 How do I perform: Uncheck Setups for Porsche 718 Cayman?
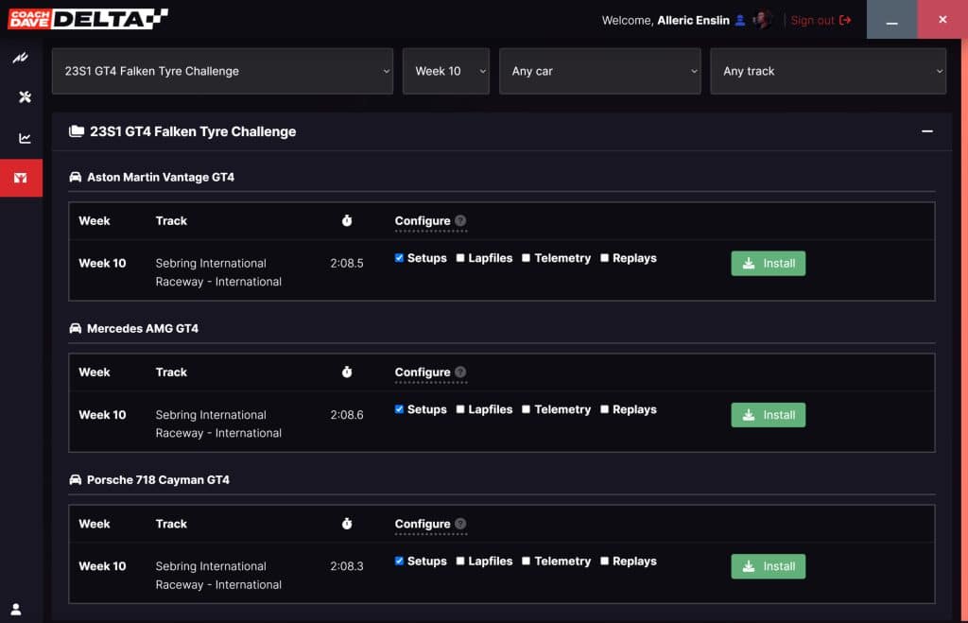[399, 562]
